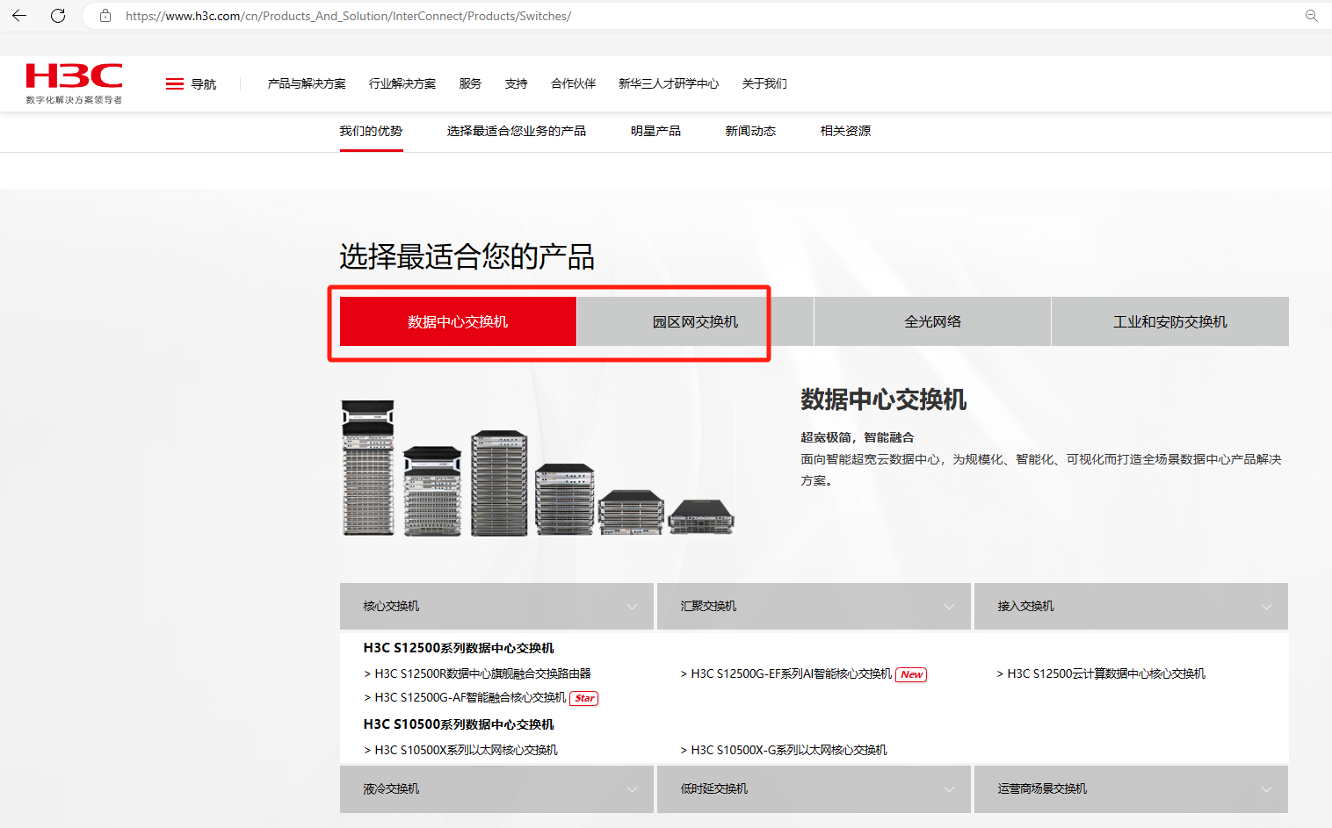Viewport: 1332px width, 828px height.
Task: Switch to the 工业和安防交换机 tab
Action: [x=1170, y=321]
